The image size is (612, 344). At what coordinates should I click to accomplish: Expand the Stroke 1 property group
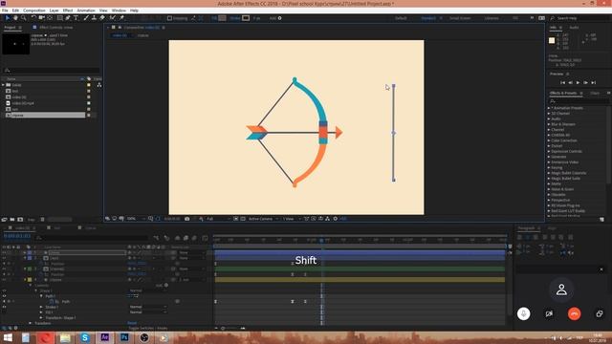tap(41, 307)
